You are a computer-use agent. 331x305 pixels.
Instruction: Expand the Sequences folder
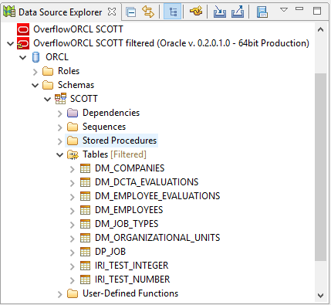pyautogui.click(x=60, y=127)
